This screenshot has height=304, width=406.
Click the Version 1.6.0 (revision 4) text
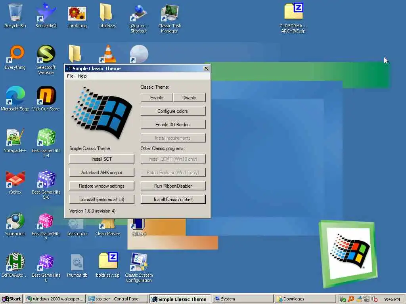(92, 211)
